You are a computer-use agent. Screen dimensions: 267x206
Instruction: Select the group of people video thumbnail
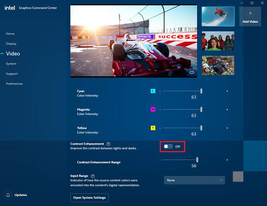click(x=218, y=41)
